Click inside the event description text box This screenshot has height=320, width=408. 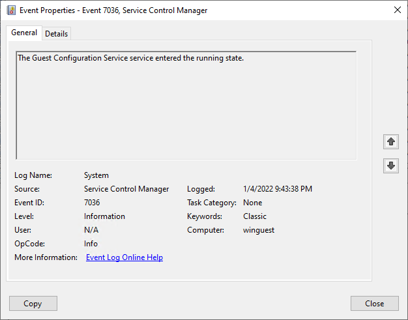[x=186, y=108]
